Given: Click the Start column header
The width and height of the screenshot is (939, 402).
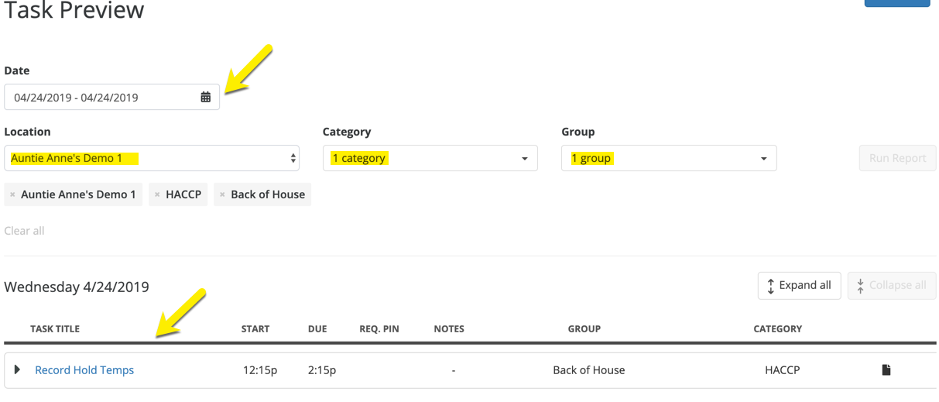Looking at the screenshot, I should click(255, 328).
